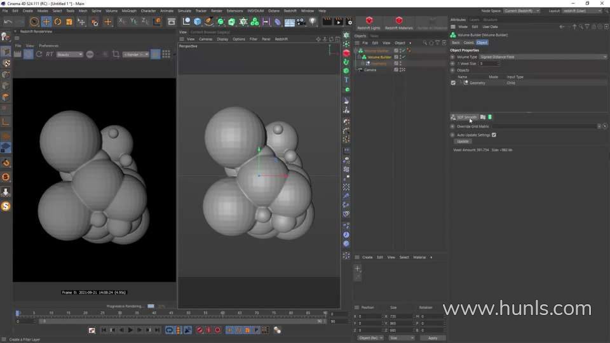Open the Size mode dropdown in coordinates
The height and width of the screenshot is (343, 610).
tap(402, 338)
